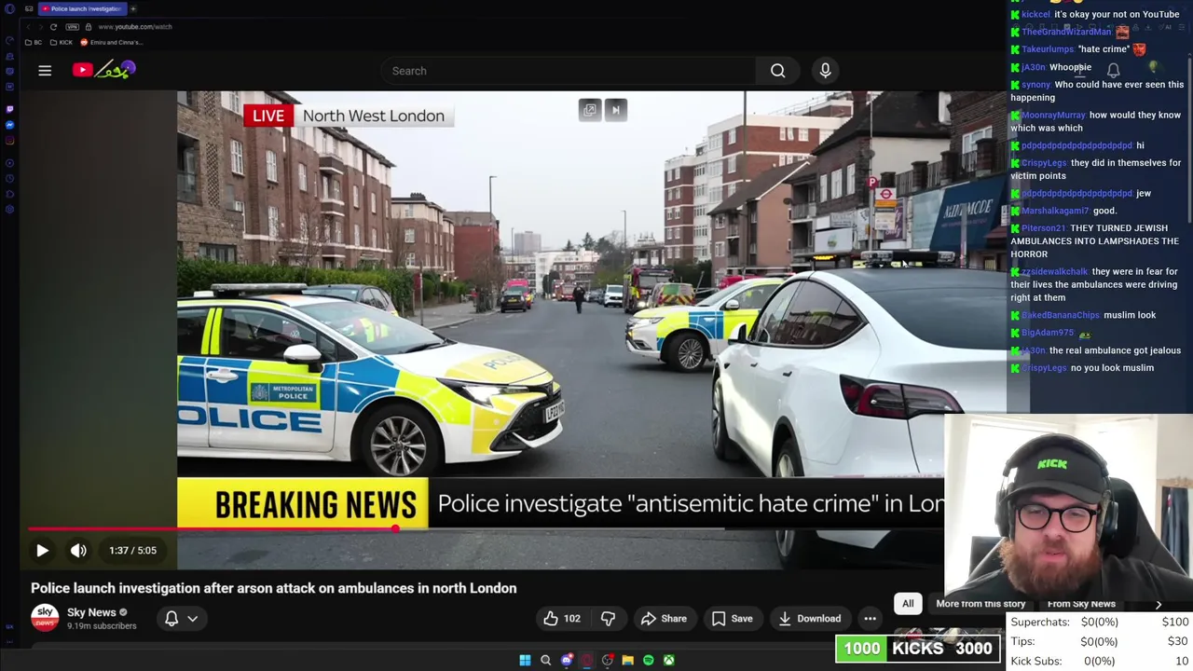1193x671 pixels.
Task: Click the video title text
Action: (273, 588)
